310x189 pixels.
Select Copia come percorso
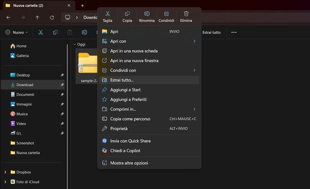click(149, 119)
